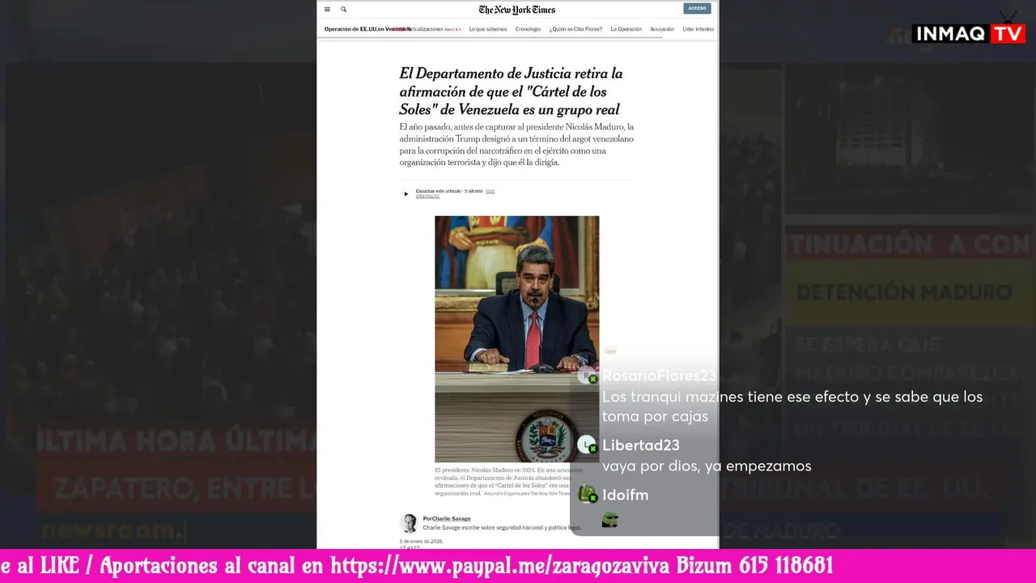Click author Charlie Savage name link

451,518
